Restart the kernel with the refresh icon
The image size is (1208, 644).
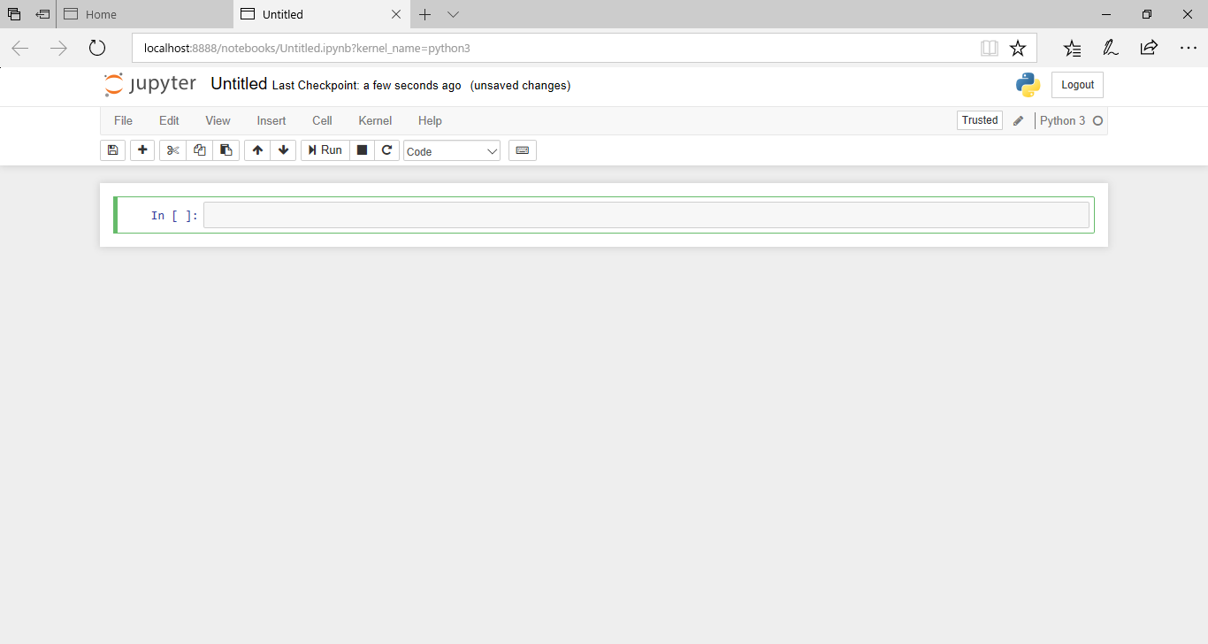coord(387,149)
